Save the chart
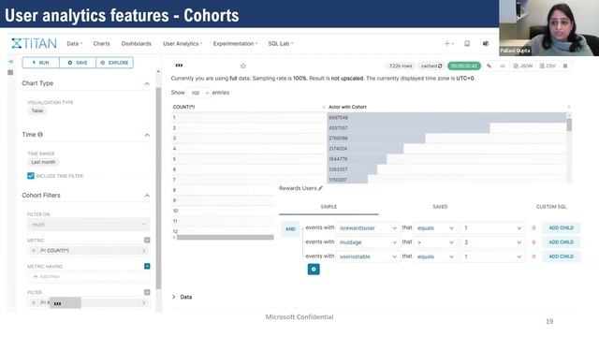This screenshot has width=599, height=337. click(78, 63)
